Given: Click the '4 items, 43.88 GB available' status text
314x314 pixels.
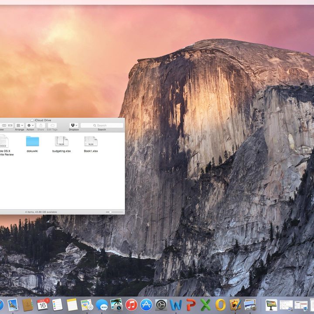Looking at the screenshot, I should pos(41,212).
